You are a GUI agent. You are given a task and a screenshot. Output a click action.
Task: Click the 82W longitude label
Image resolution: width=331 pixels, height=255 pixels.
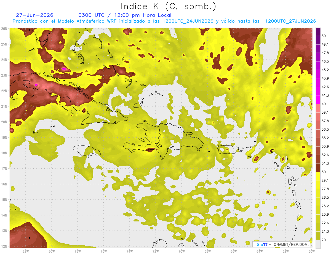click(x=26, y=251)
